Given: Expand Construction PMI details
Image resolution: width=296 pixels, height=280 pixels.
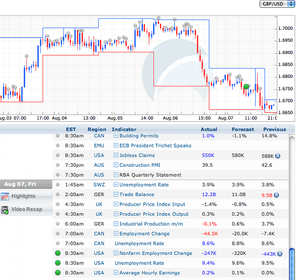Looking at the screenshot, I should (x=116, y=165).
